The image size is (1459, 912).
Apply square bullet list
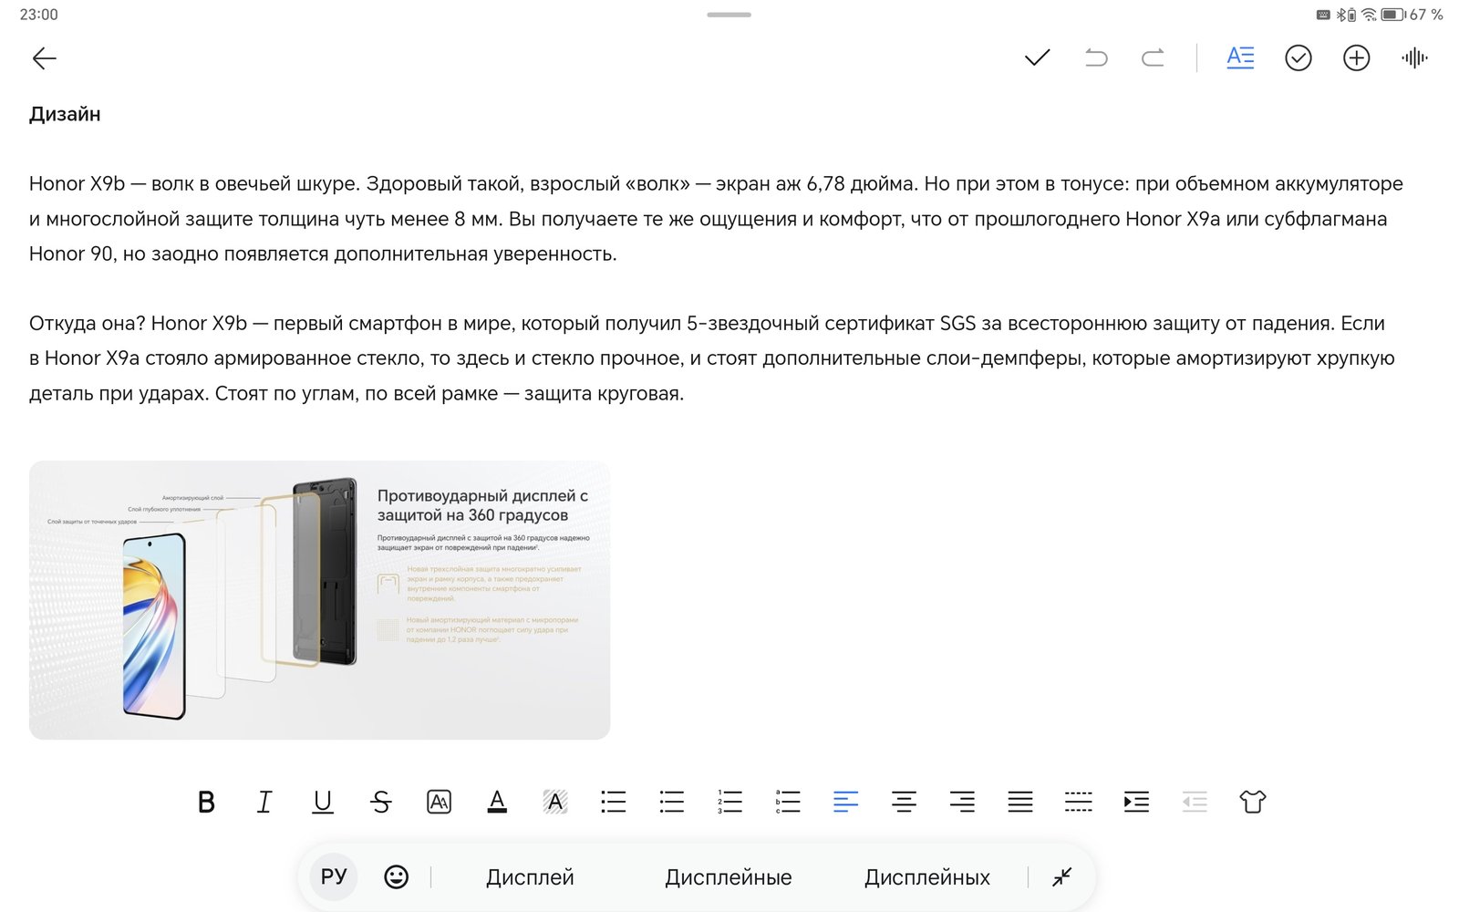click(614, 802)
